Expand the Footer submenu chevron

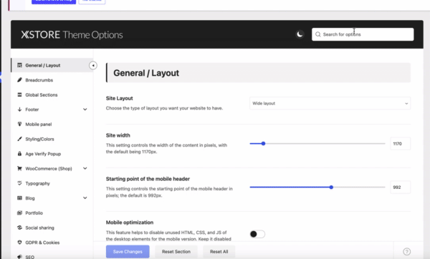tap(85, 109)
